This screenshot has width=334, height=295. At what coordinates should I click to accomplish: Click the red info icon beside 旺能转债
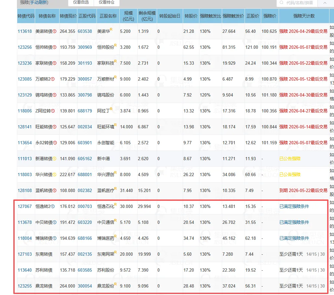(x=55, y=127)
